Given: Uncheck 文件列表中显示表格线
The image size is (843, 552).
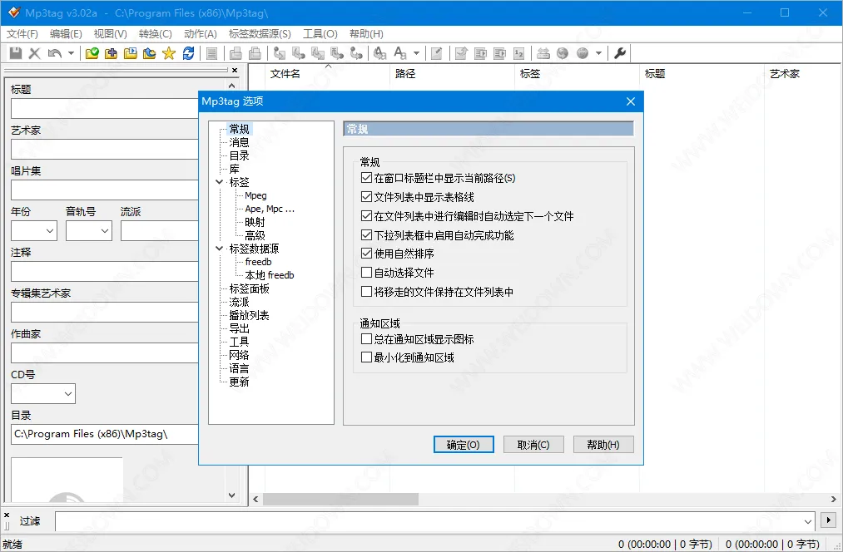Looking at the screenshot, I should 367,197.
